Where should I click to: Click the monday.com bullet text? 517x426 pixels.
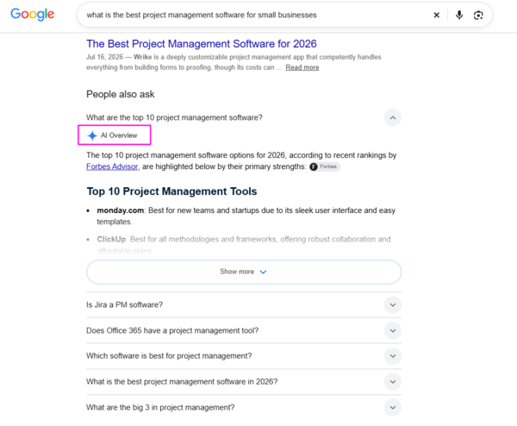[246, 216]
